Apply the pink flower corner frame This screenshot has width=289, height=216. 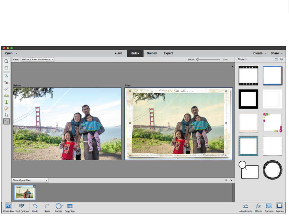272,122
